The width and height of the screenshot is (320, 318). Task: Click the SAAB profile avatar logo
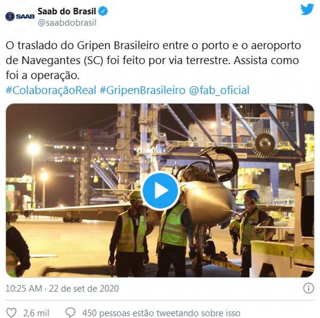[20, 16]
